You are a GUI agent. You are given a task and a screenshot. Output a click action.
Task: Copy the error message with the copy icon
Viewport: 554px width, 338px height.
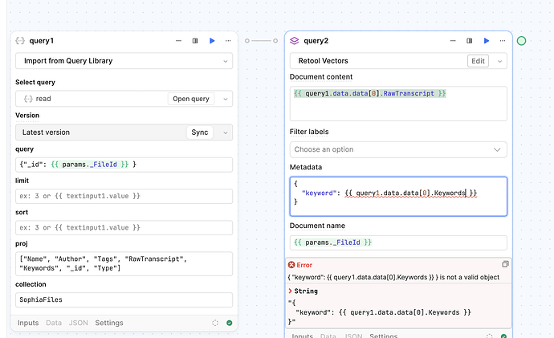pyautogui.click(x=505, y=264)
